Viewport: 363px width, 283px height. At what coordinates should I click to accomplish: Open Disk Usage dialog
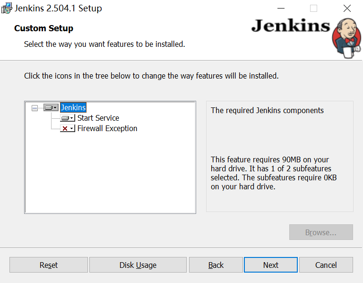pyautogui.click(x=138, y=265)
